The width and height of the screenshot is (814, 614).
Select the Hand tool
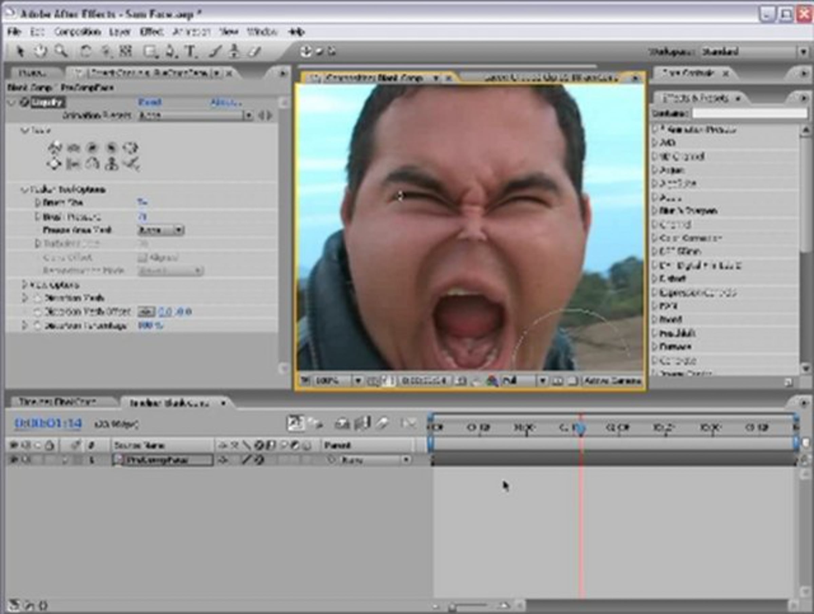click(x=41, y=51)
